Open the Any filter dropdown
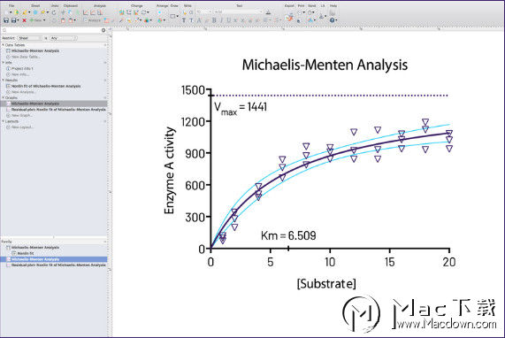This screenshot has width=505, height=338. pyautogui.click(x=63, y=38)
